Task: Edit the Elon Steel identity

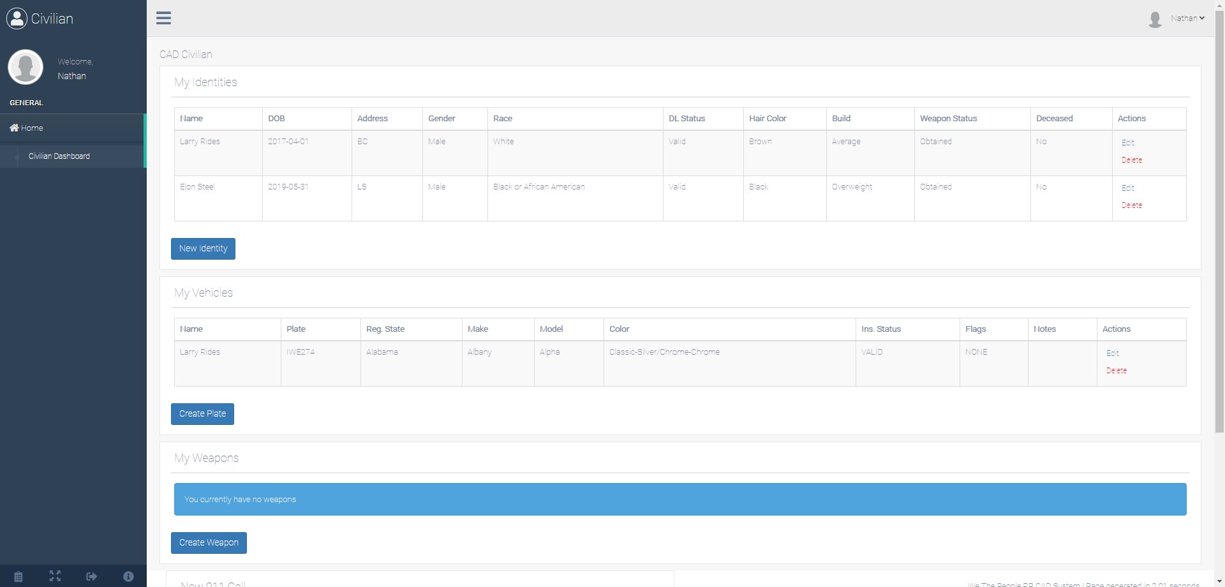Action: pos(1127,188)
